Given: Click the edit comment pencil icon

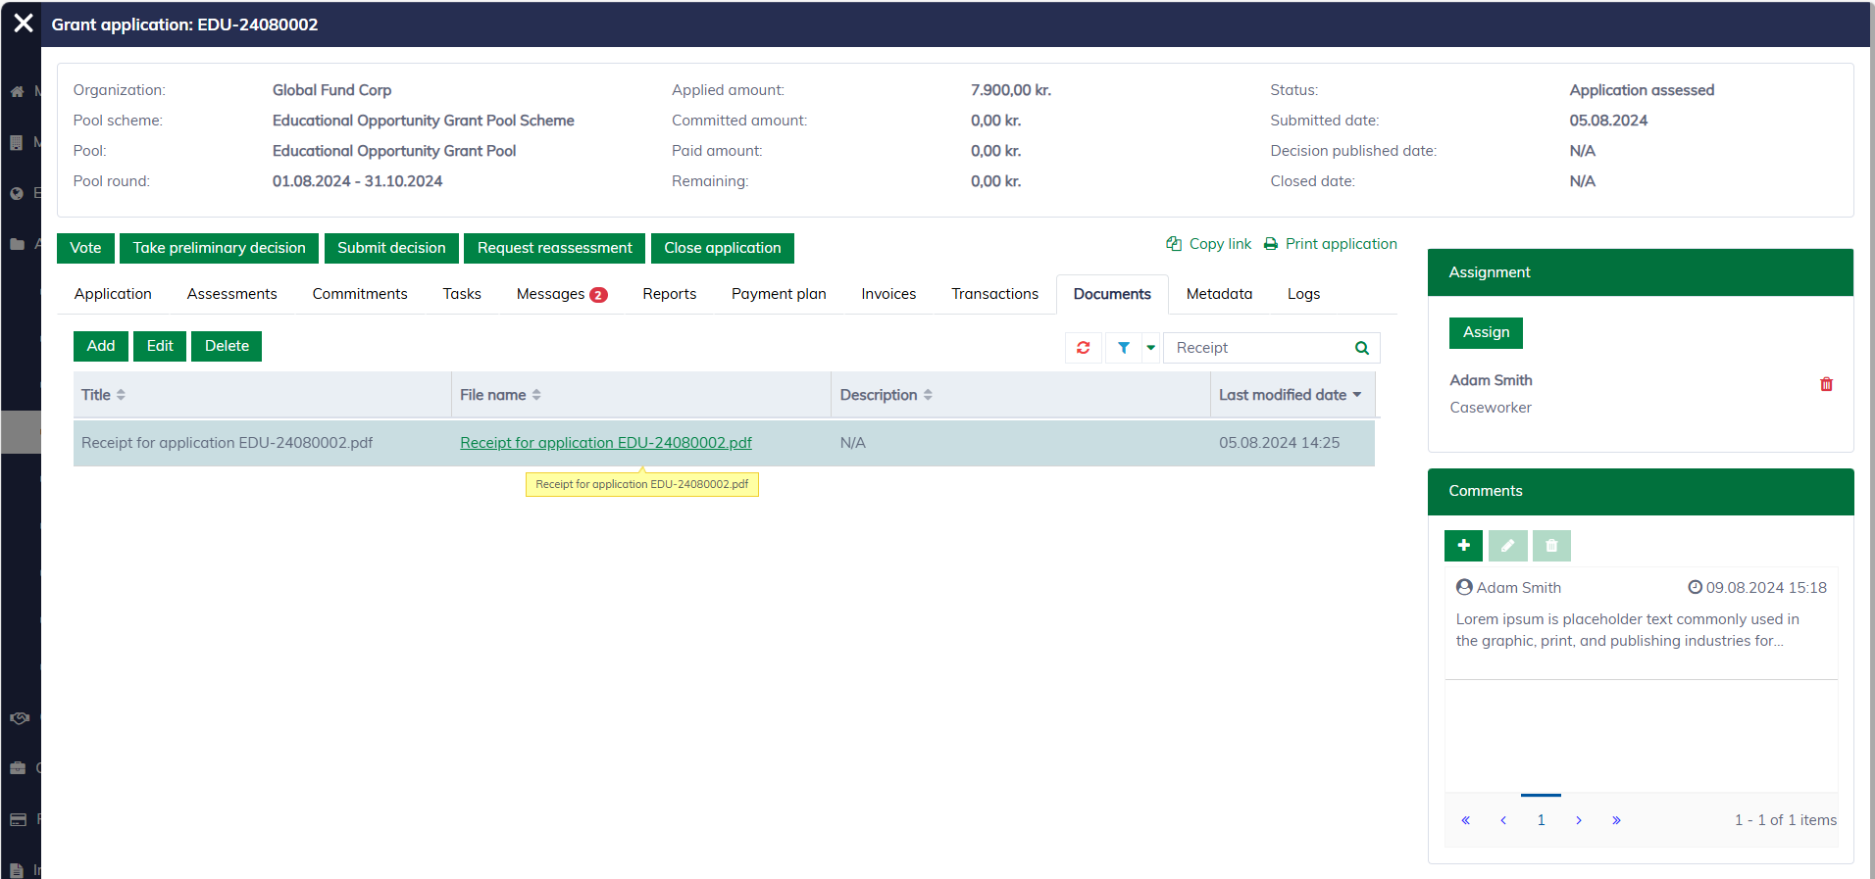Looking at the screenshot, I should coord(1507,546).
